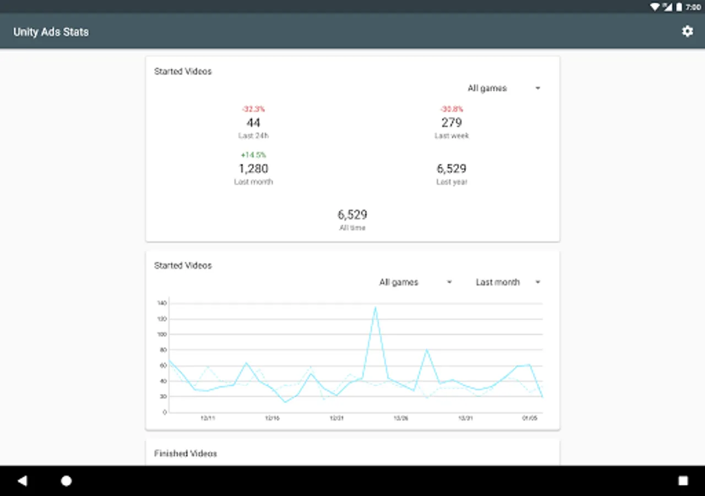This screenshot has height=496, width=705.
Task: Tap the Android back navigation button
Action: 22,481
